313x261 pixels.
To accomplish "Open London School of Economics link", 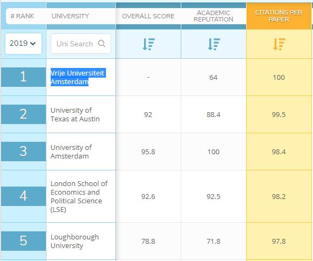I will [x=79, y=196].
